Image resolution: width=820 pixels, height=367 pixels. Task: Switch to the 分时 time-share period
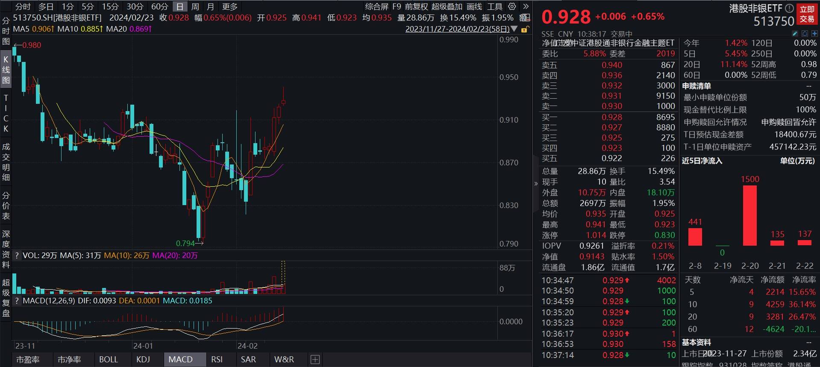tap(23, 7)
